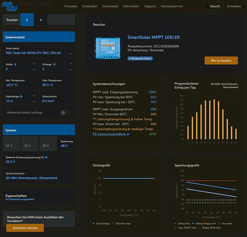Viewport: 247px width, 237px height.
Task: Select 36 V system voltage
Action: [x=48, y=144]
